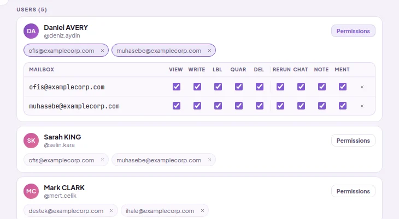The image size is (399, 219).
Task: Click the @selin.kara username
Action: (x=59, y=145)
